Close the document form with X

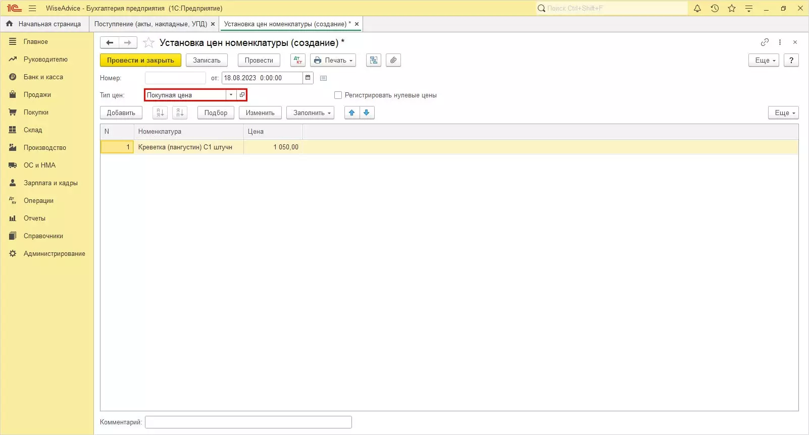(795, 42)
